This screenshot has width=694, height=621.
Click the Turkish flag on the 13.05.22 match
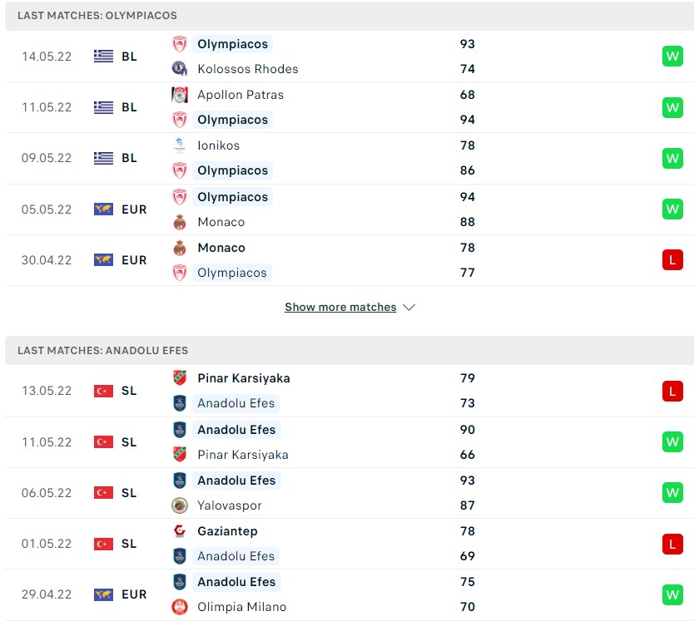pos(103,391)
